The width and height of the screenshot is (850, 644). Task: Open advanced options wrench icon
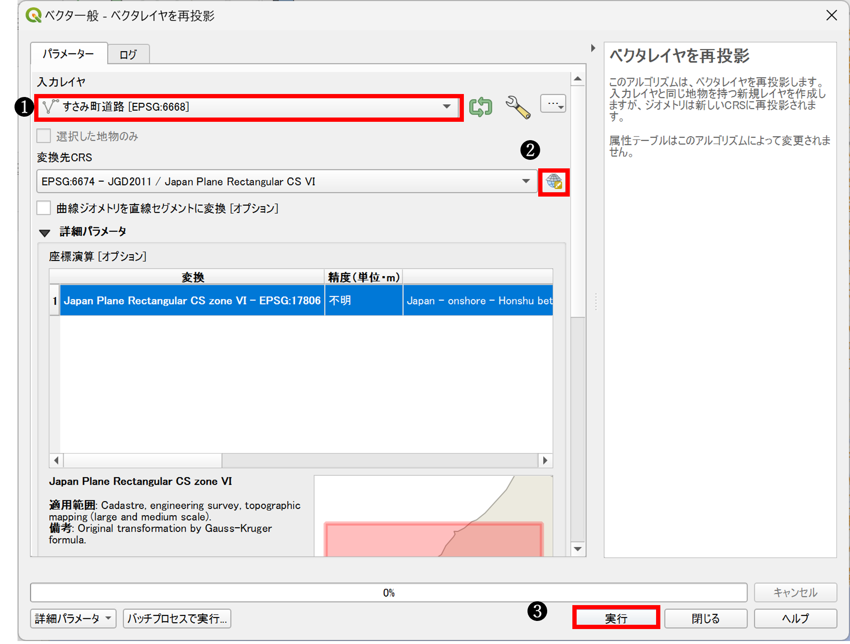coord(518,107)
